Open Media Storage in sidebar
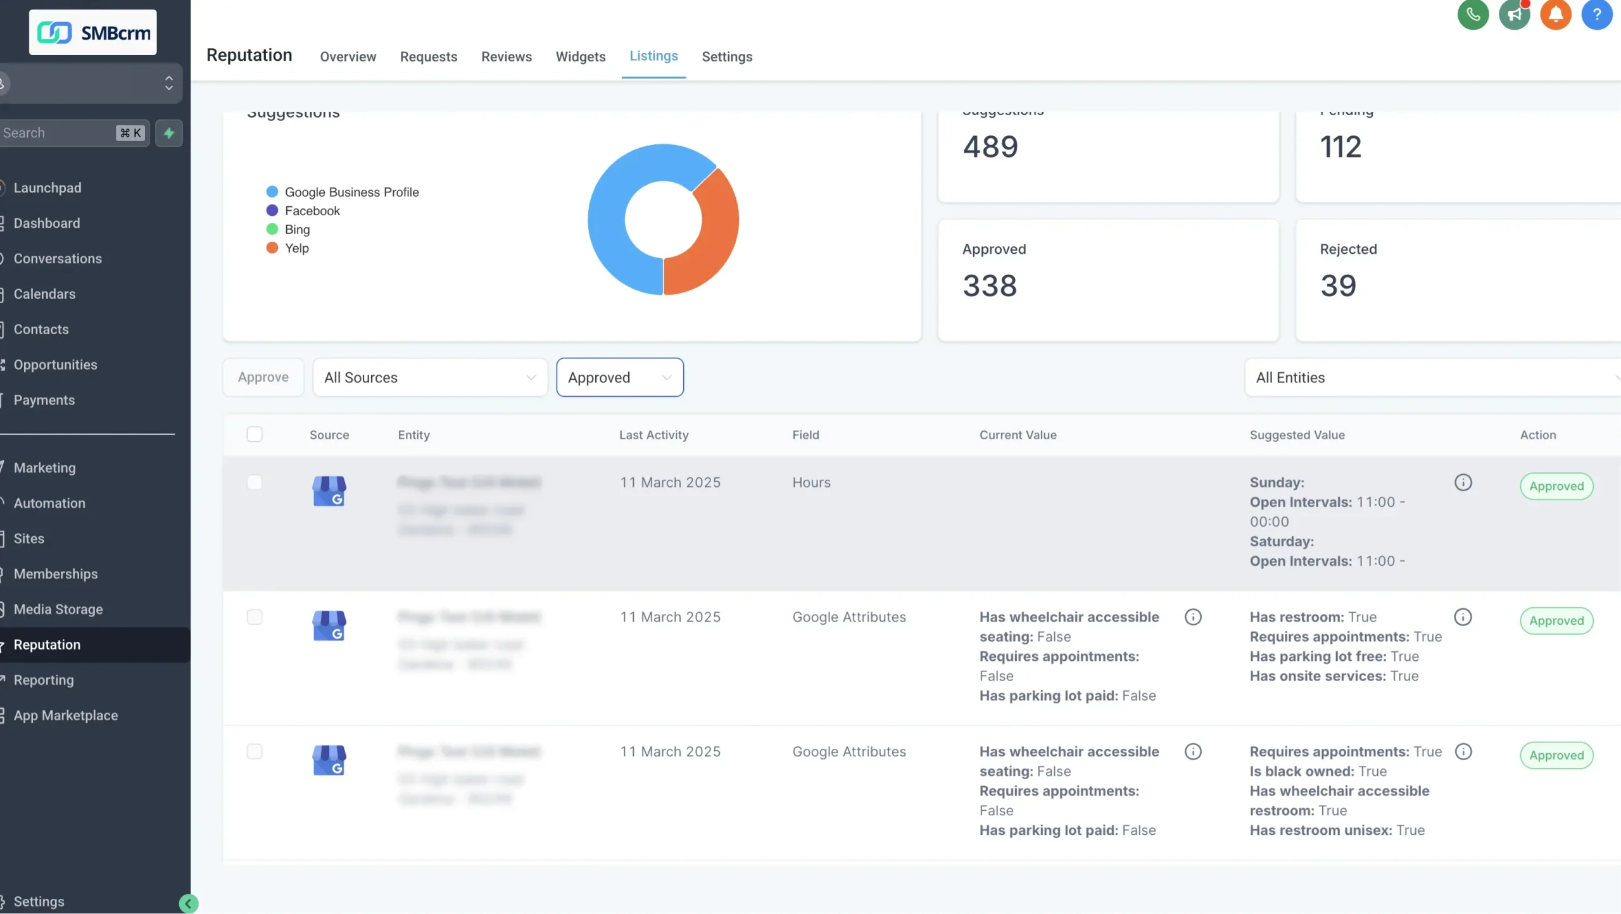This screenshot has height=914, width=1621. pos(58,610)
